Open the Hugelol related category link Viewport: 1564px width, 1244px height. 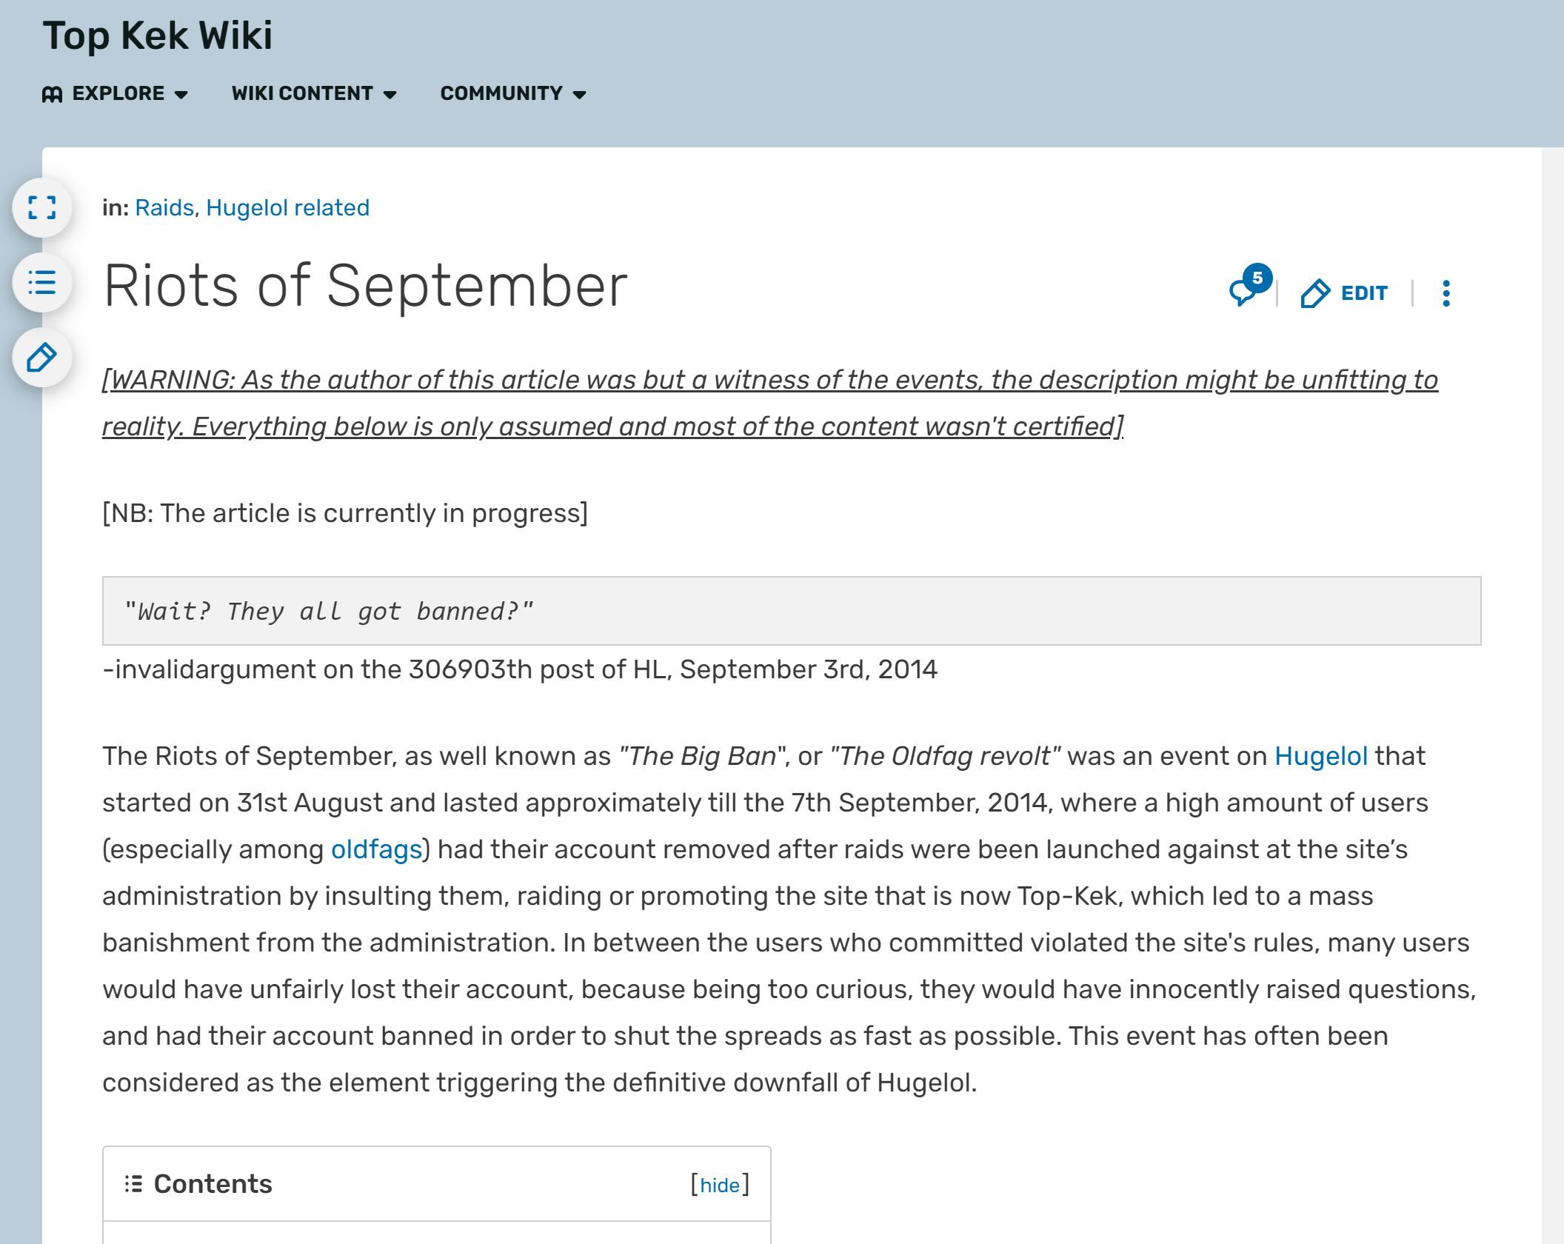pos(287,207)
